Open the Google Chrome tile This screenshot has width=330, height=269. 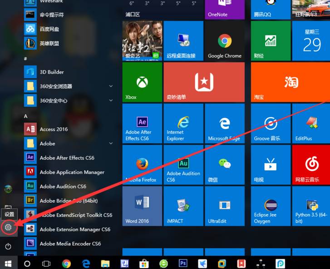[225, 40]
